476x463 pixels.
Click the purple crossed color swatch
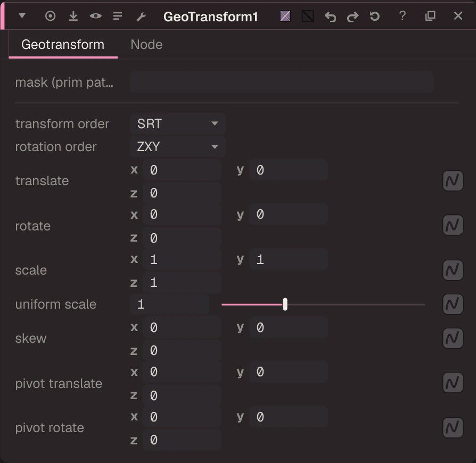click(285, 16)
